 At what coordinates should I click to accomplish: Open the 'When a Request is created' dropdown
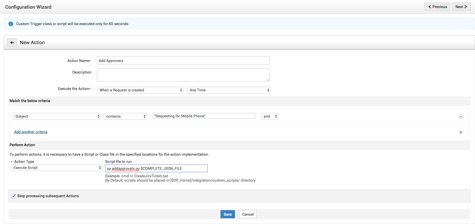click(140, 90)
